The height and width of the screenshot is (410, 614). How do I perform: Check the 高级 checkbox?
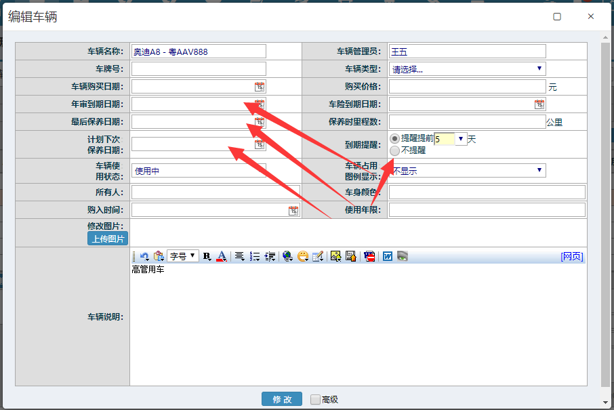click(315, 400)
